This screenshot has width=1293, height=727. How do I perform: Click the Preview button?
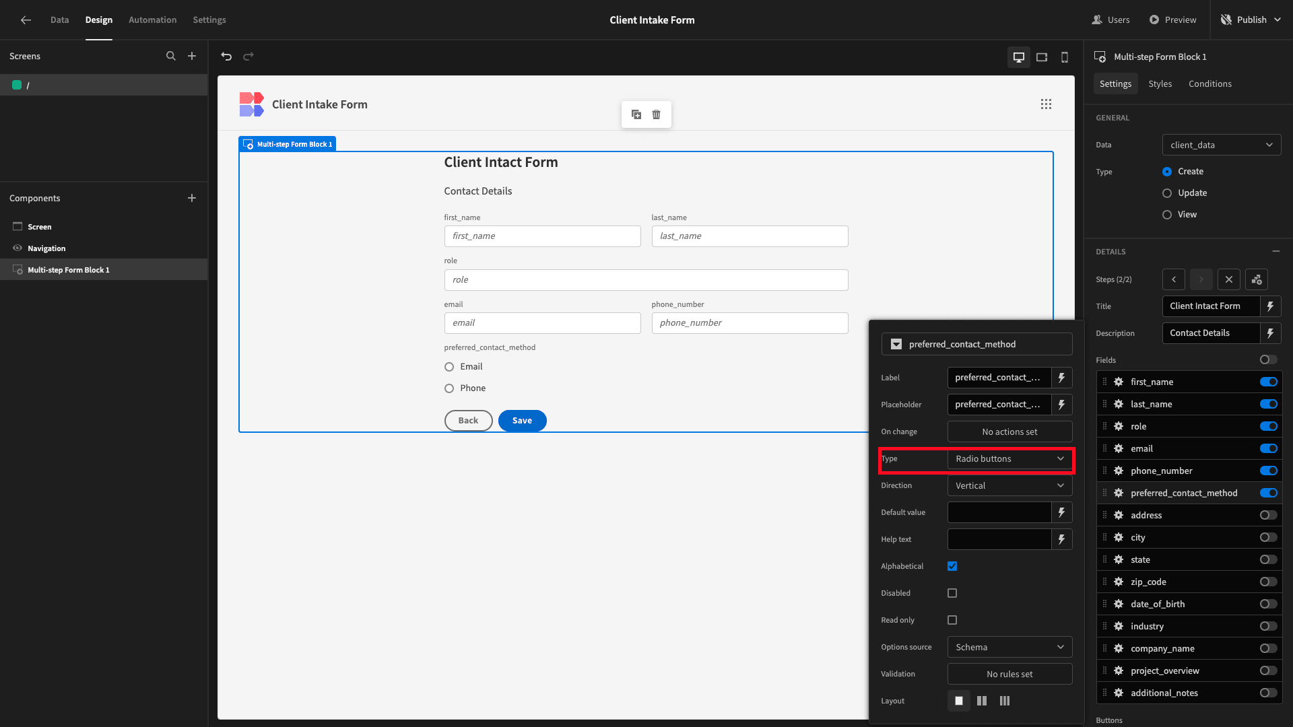[1172, 20]
